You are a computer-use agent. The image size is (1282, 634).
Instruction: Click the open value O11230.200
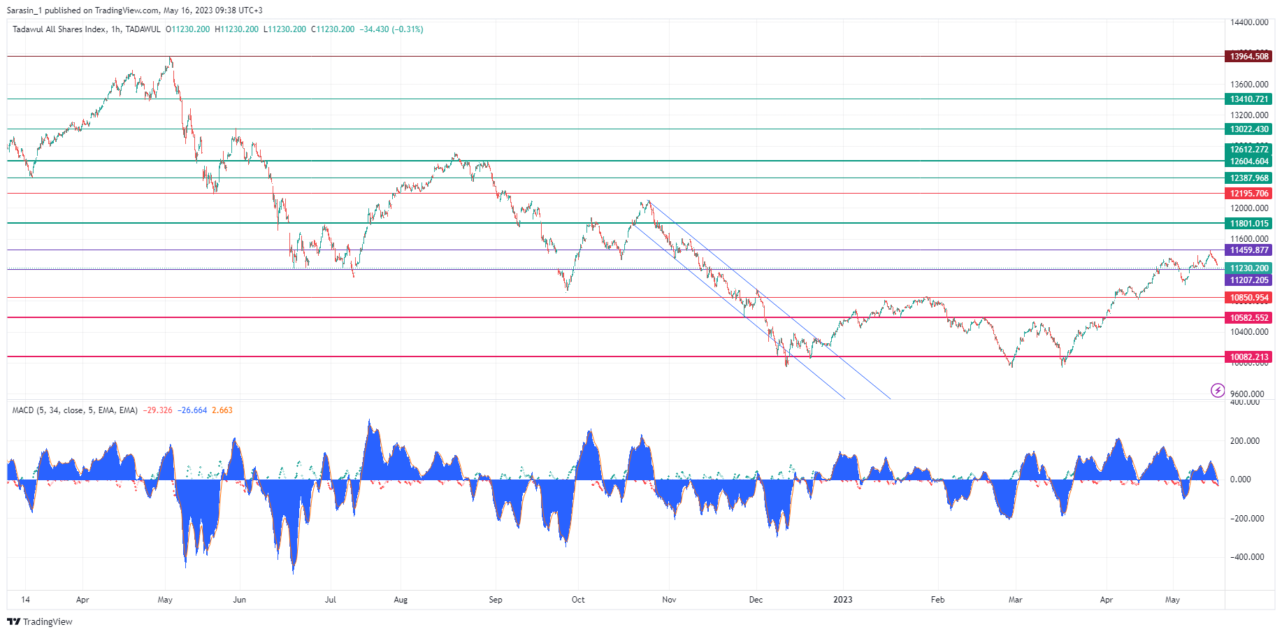coord(187,29)
